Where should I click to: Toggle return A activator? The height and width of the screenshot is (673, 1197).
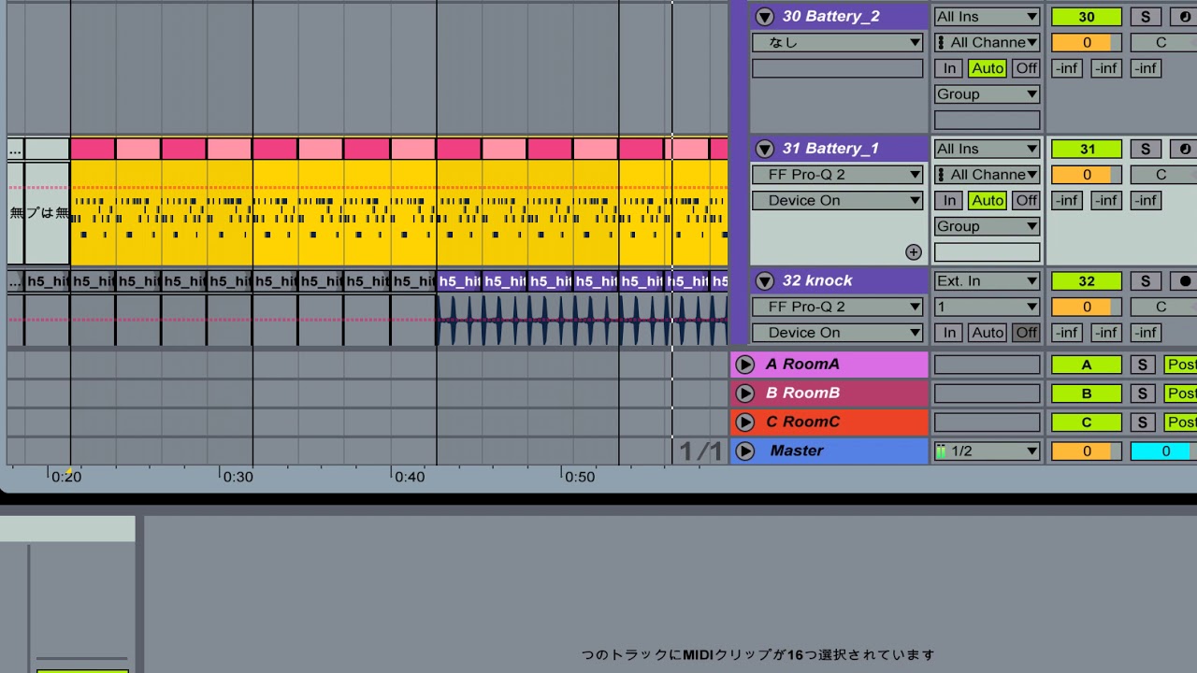click(x=1087, y=365)
